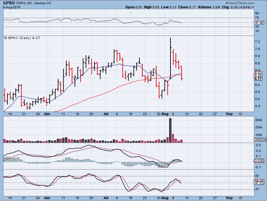Click the Sep label on price panel date axis
The width and height of the screenshot is (267, 201).
point(229,114)
